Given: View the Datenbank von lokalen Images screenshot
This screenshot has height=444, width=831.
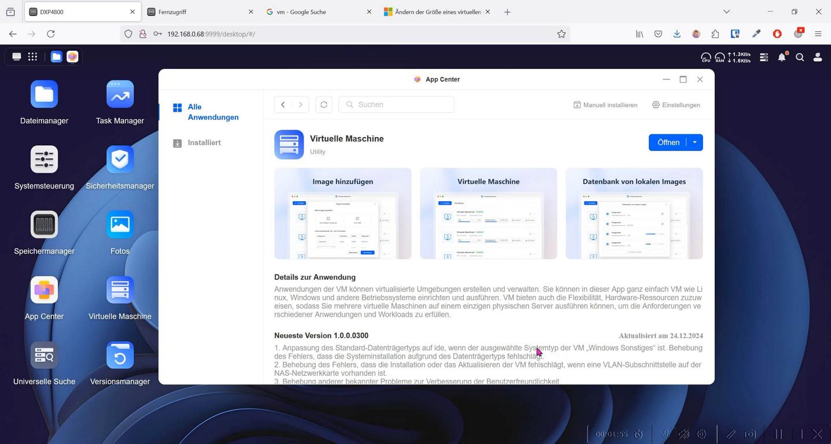Looking at the screenshot, I should (634, 213).
